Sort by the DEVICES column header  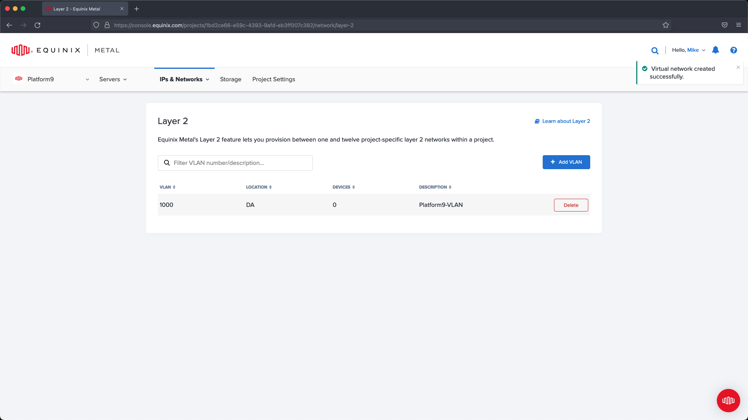click(x=344, y=187)
